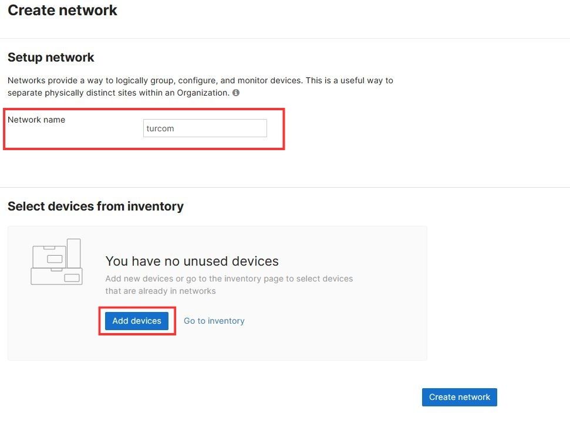Submit with the Create network button
Screen dimensions: 570x431
[459, 397]
